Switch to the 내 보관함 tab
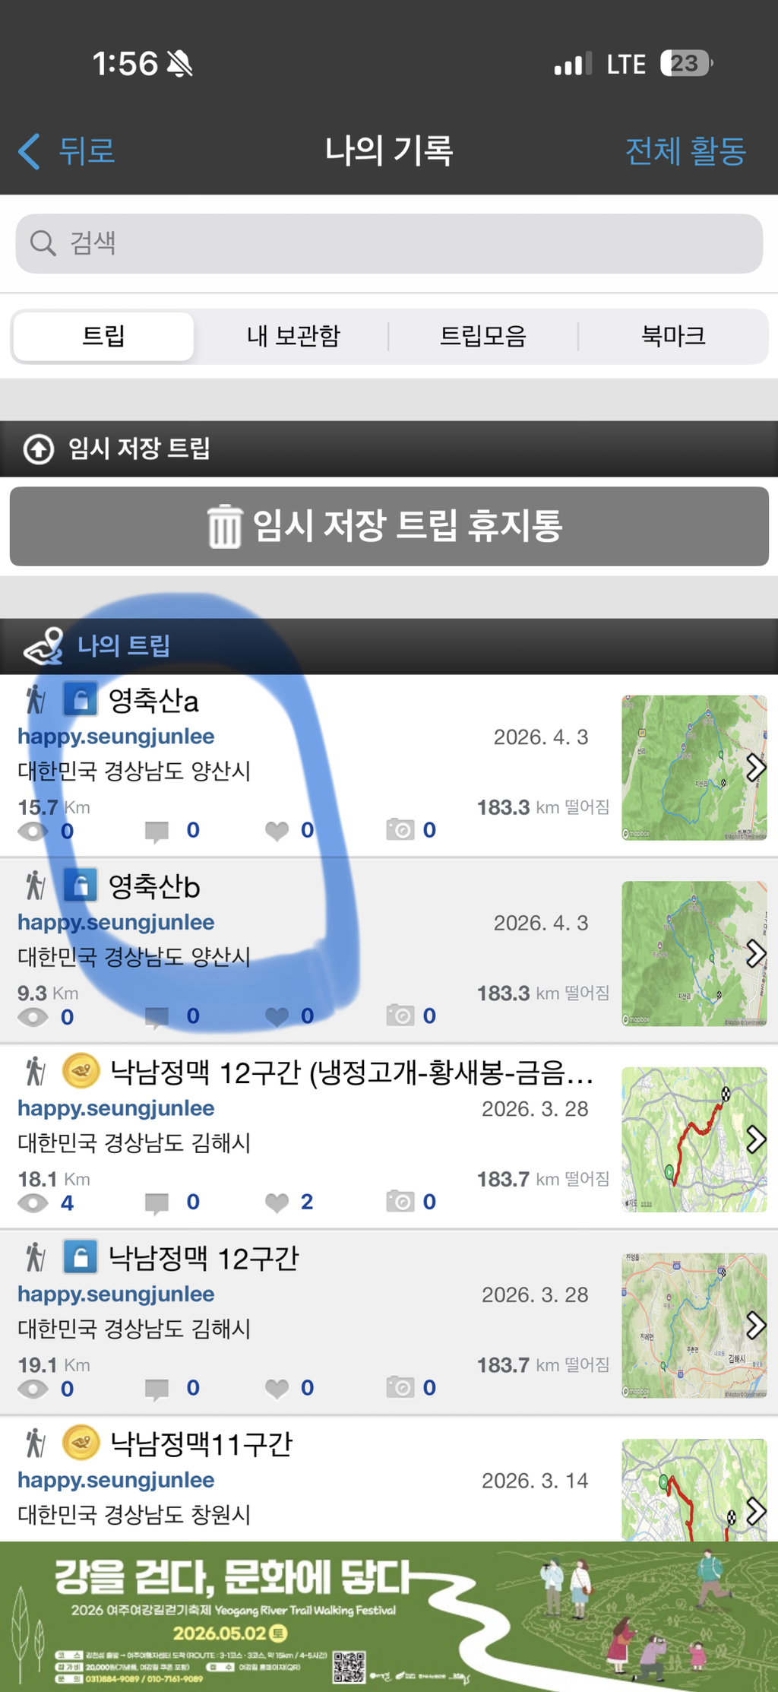Screen dimensions: 778x1692 pos(293,335)
